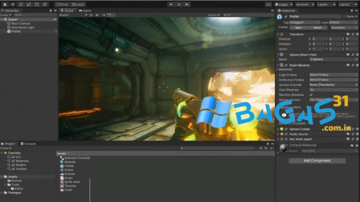Click the prefab Open button

coord(298,28)
